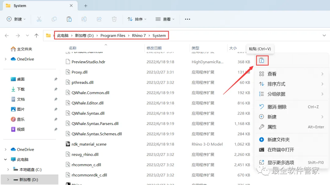Select file QWhale.Common.dll
Viewport: 330px width, 185px height.
[x=90, y=93]
